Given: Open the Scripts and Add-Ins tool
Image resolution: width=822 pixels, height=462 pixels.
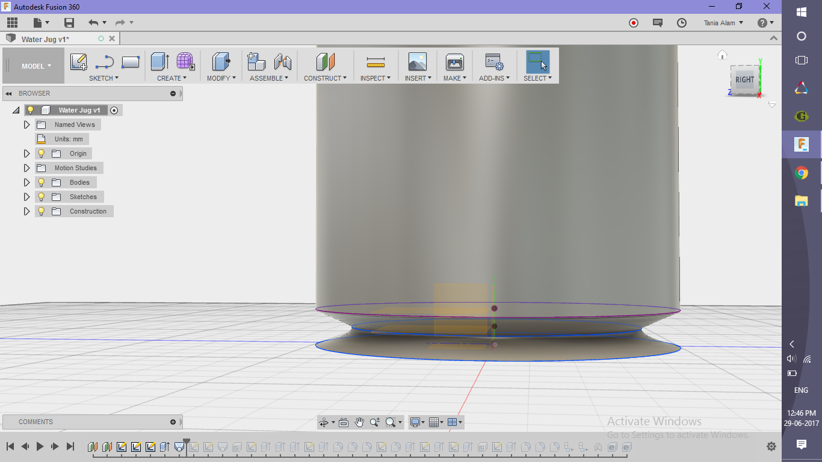Looking at the screenshot, I should [494, 62].
